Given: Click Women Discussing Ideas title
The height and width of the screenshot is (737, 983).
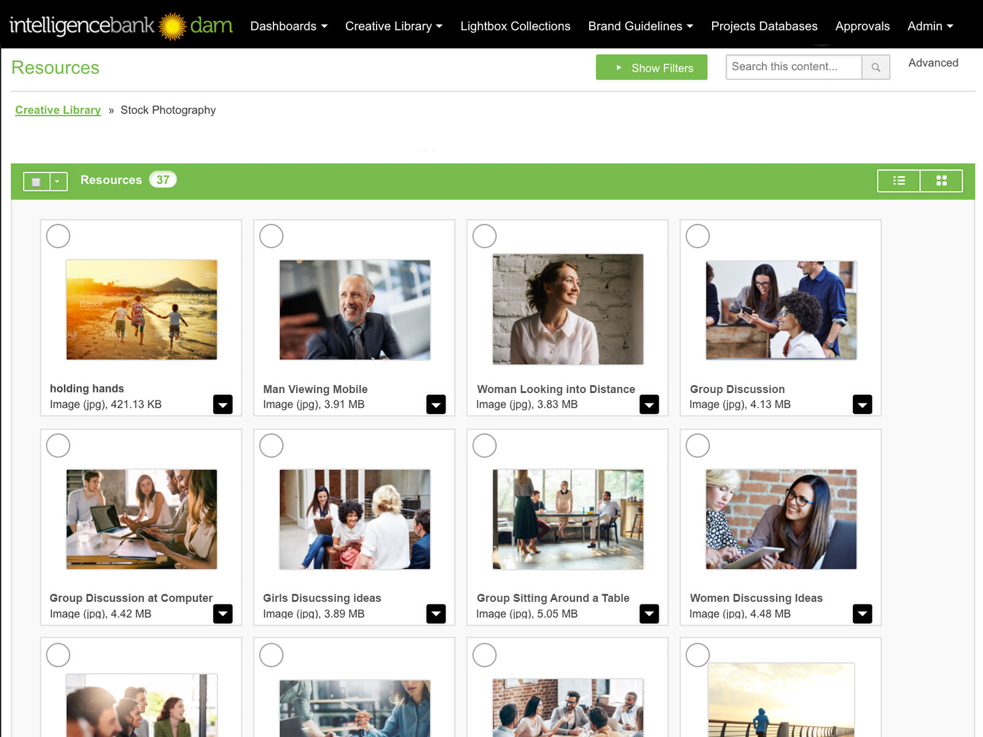Looking at the screenshot, I should (756, 598).
